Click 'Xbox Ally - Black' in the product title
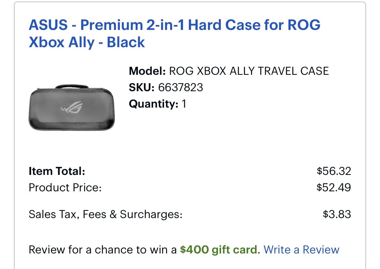 click(87, 42)
